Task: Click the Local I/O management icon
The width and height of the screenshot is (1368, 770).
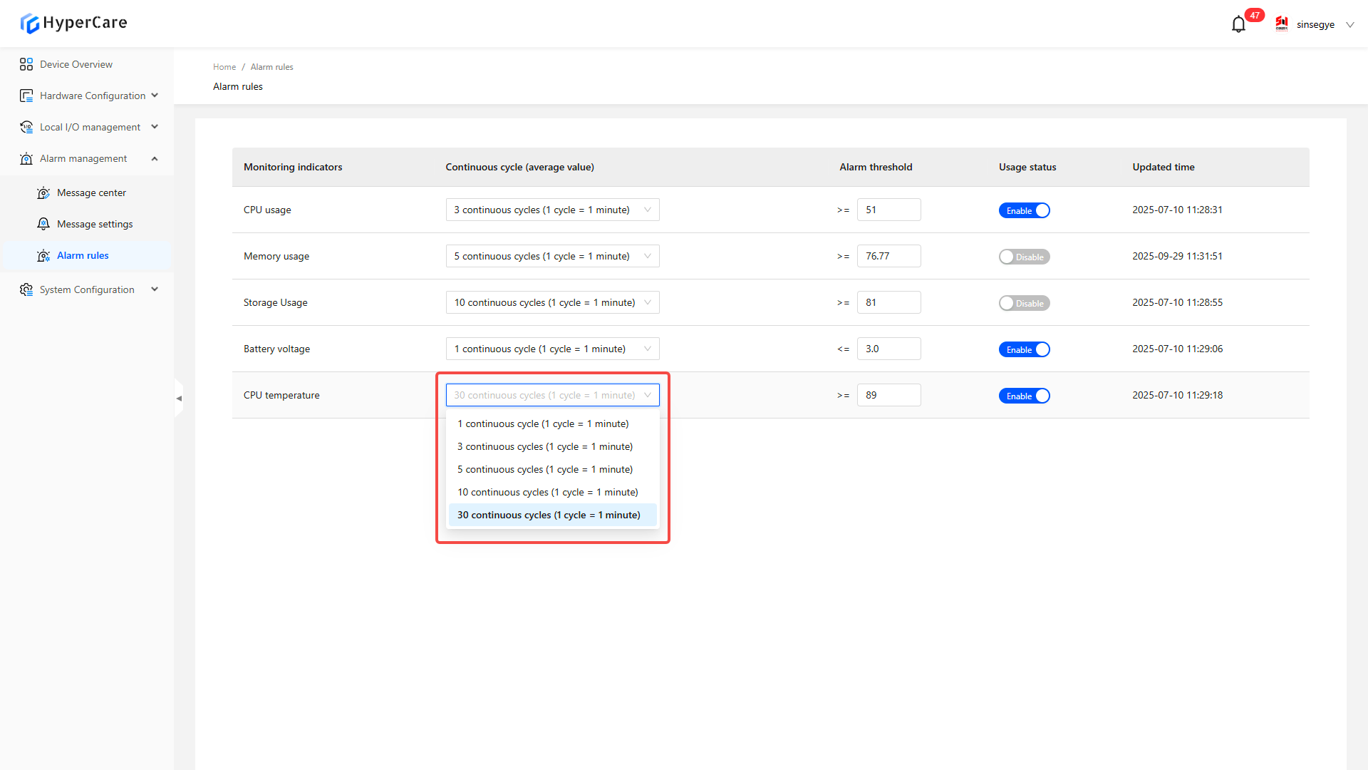Action: pos(26,127)
